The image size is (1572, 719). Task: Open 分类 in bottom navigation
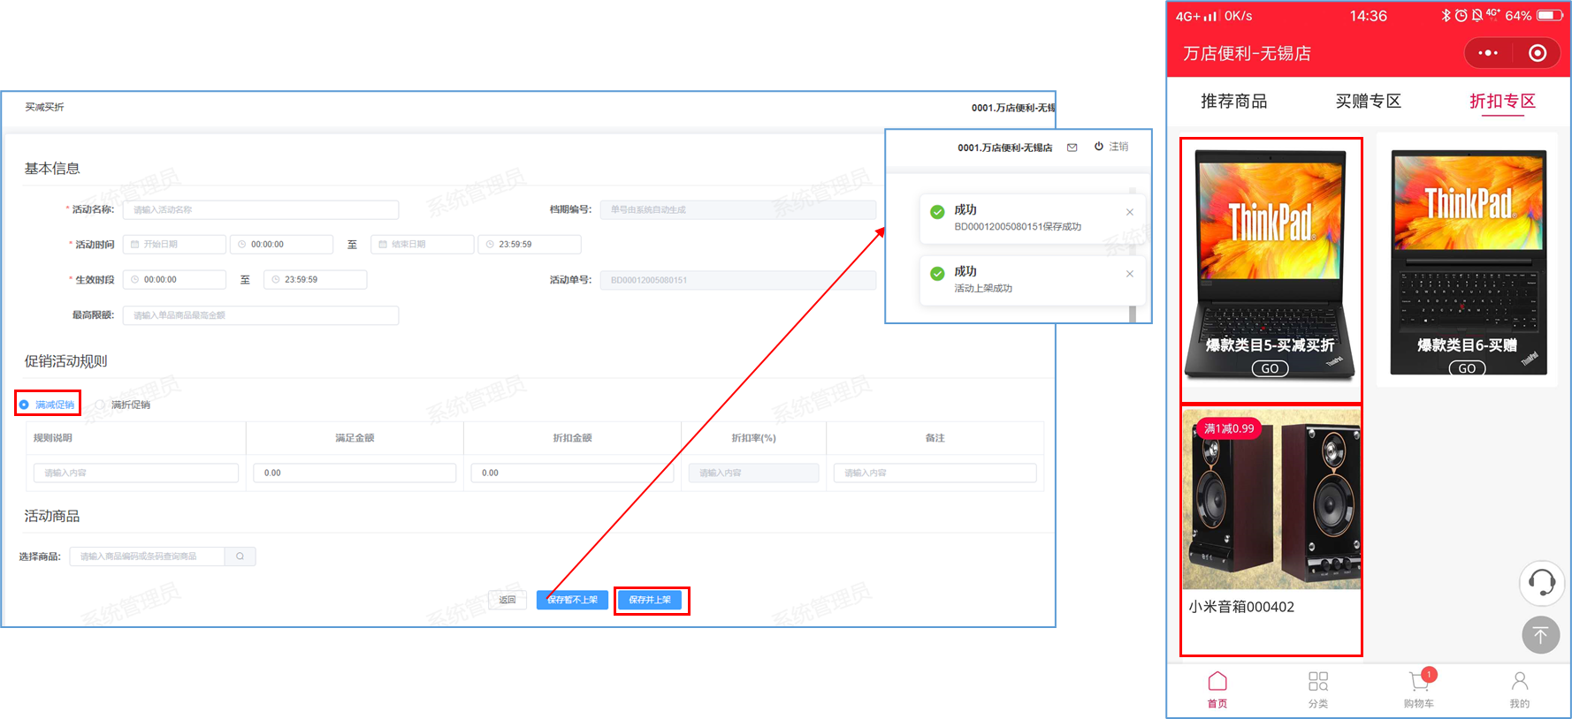(x=1318, y=690)
